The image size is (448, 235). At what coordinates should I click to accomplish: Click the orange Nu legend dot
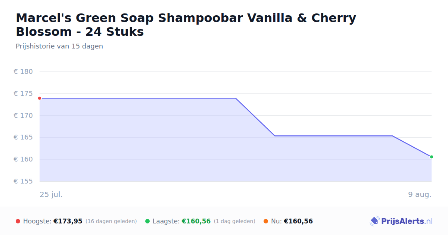click(x=266, y=221)
